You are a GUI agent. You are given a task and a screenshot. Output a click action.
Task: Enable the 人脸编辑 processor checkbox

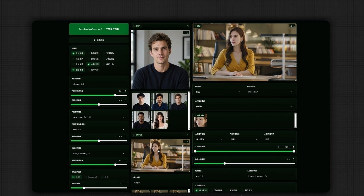pyautogui.click(x=73, y=64)
